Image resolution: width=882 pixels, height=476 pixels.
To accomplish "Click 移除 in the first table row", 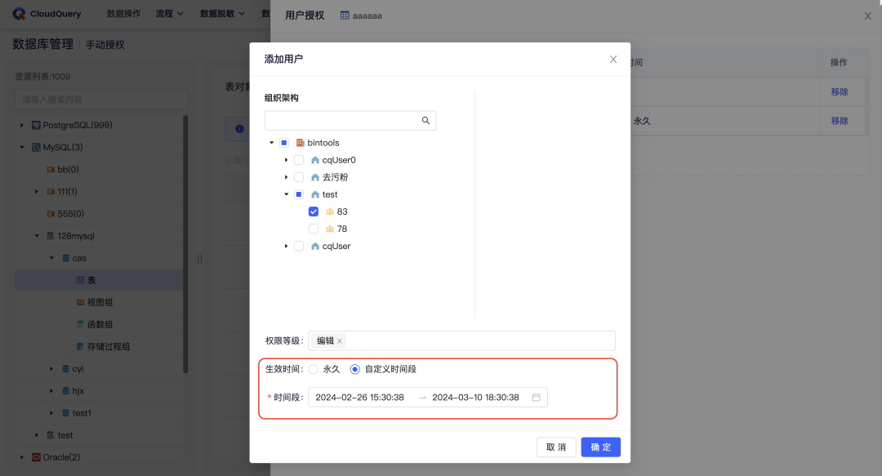I will click(x=840, y=91).
